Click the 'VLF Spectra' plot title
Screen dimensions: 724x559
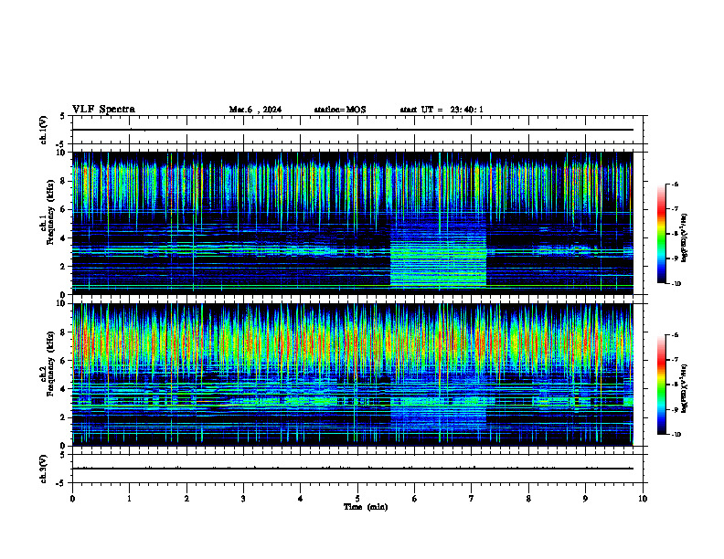tap(103, 110)
